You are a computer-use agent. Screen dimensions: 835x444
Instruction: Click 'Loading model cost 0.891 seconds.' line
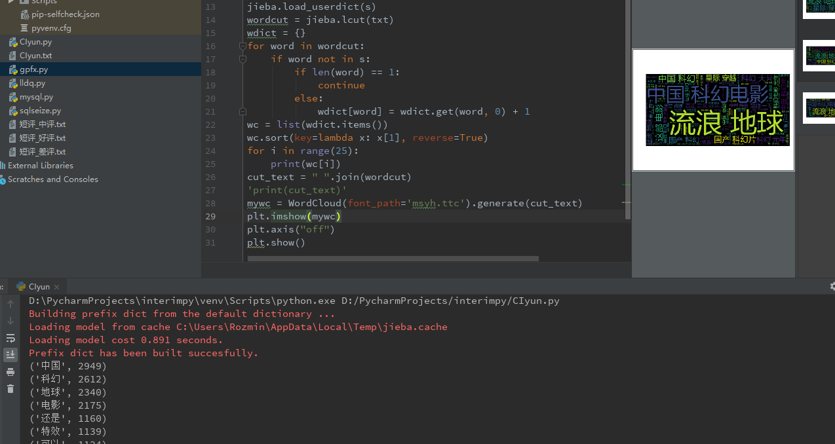(126, 340)
